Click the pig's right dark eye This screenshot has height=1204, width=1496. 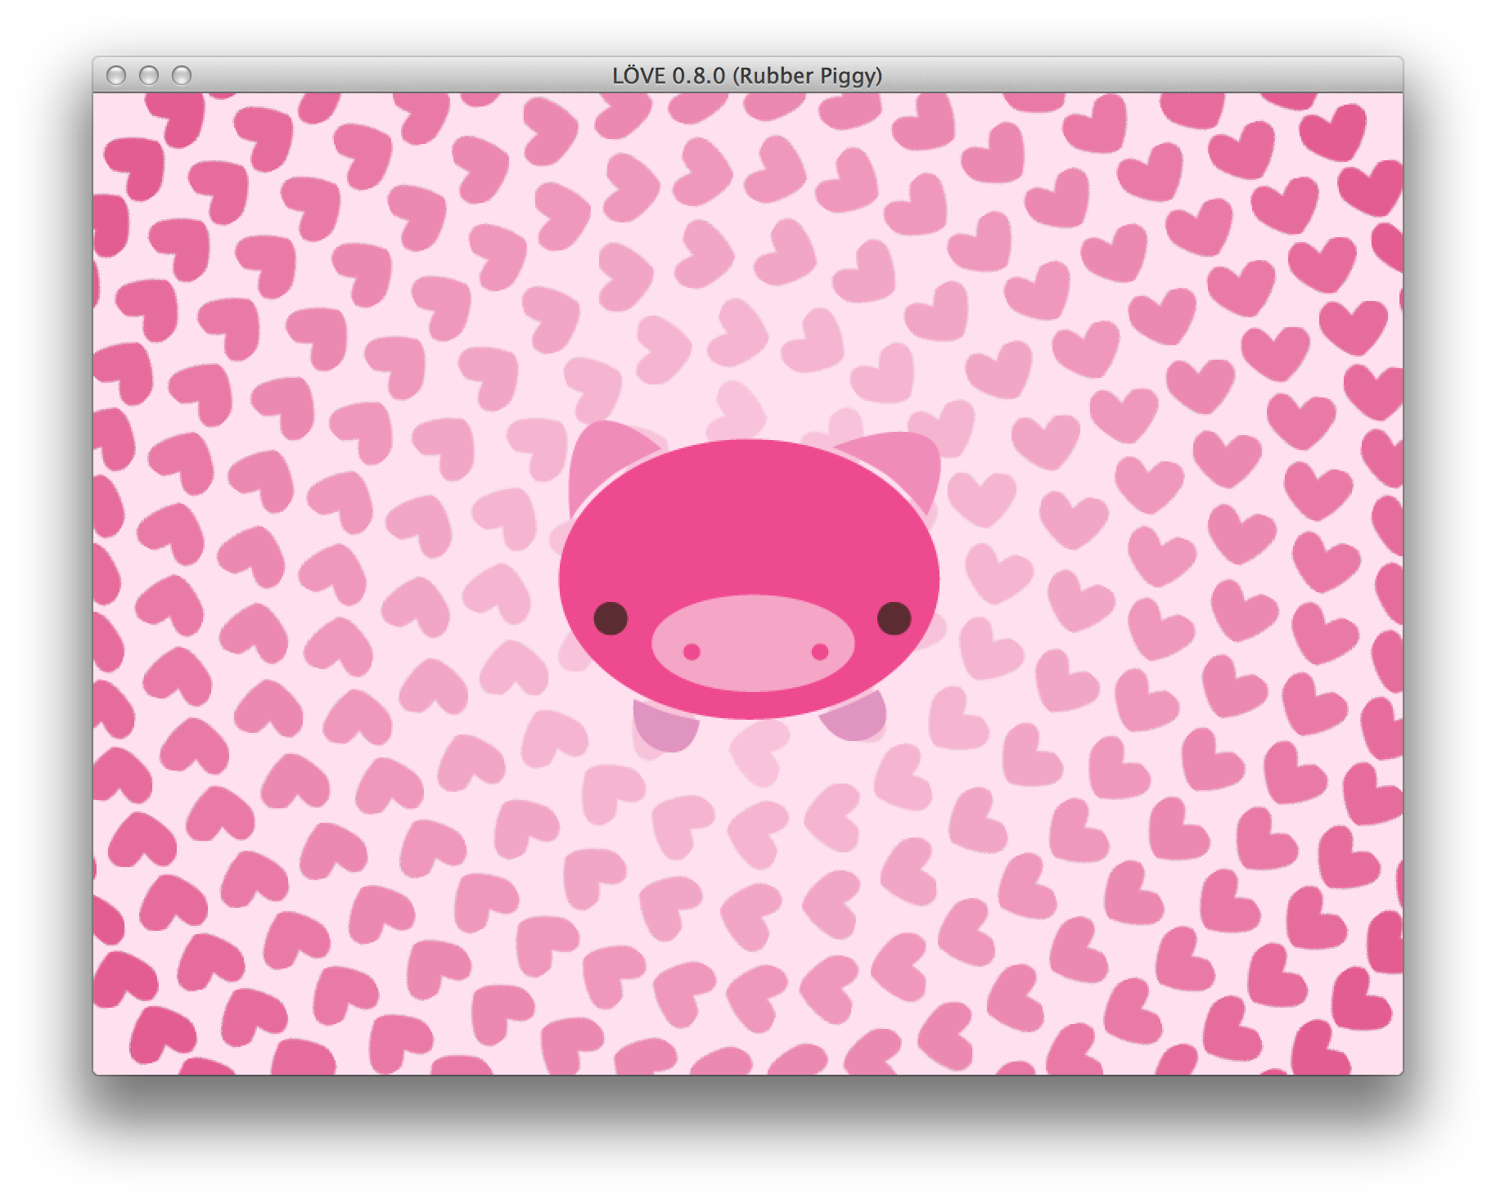pyautogui.click(x=894, y=618)
